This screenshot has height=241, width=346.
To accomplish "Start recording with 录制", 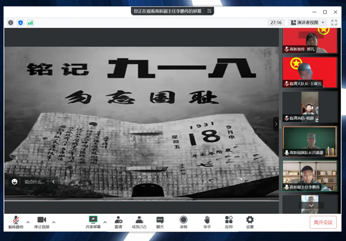I will point(183,222).
